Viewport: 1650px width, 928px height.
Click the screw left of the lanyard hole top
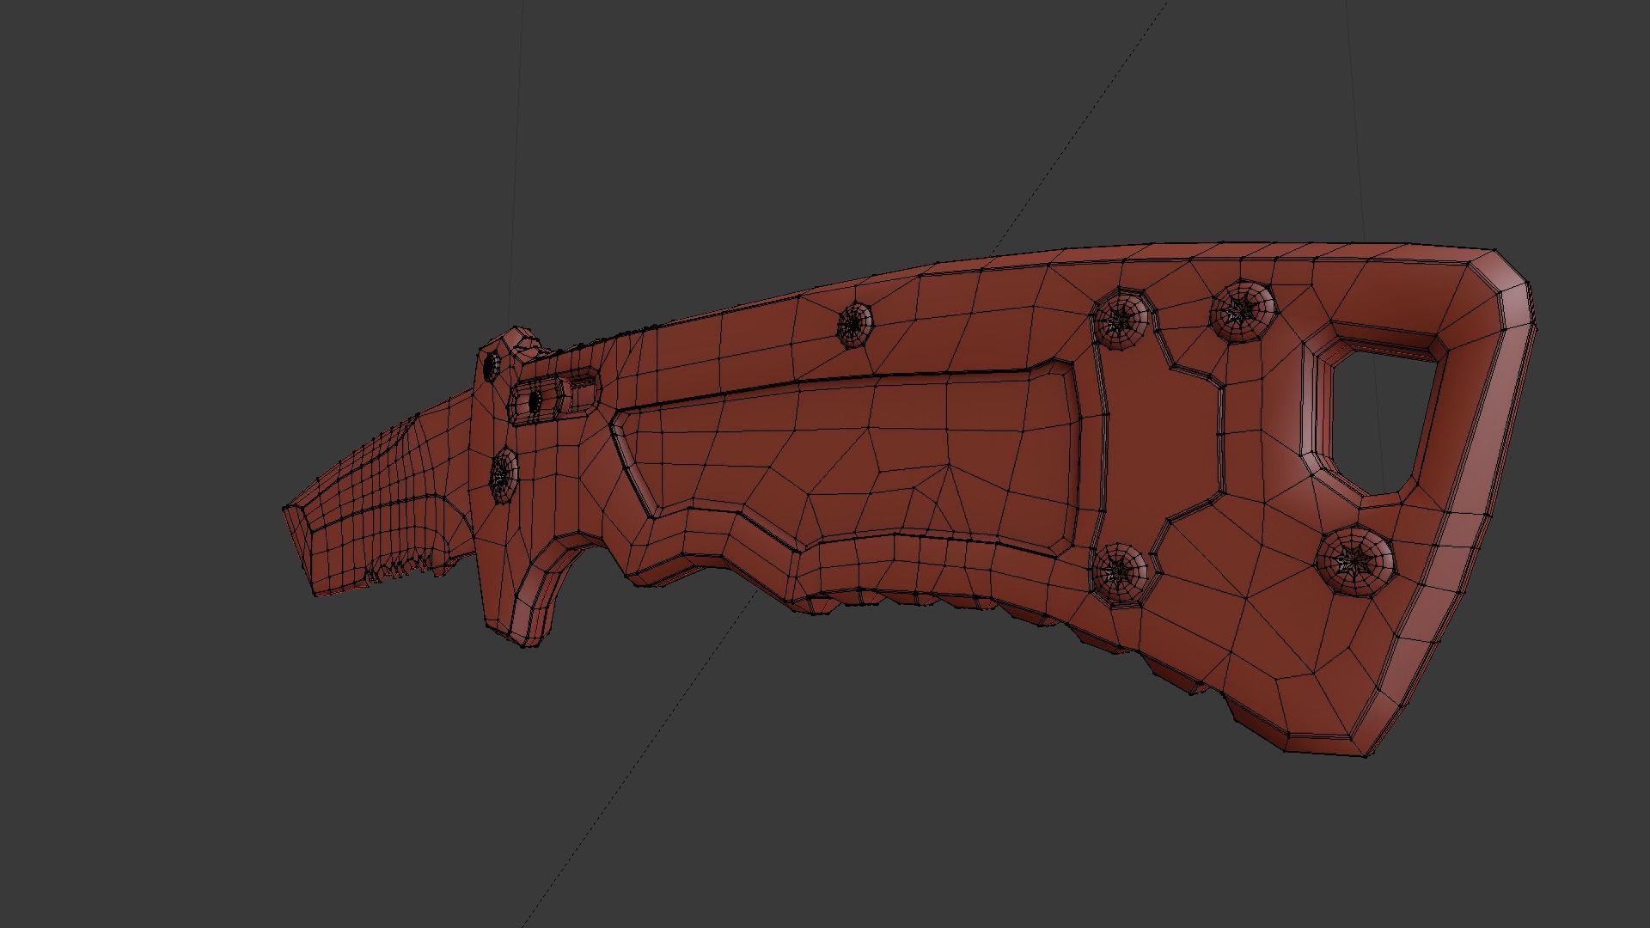coord(1242,310)
